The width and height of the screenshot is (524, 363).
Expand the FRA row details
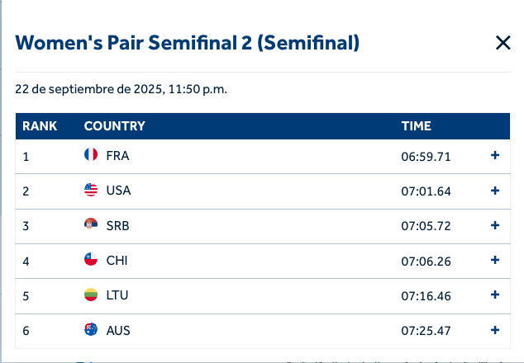(495, 155)
